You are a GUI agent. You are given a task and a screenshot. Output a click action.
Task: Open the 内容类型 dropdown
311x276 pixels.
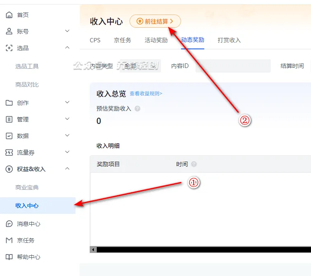coord(140,66)
